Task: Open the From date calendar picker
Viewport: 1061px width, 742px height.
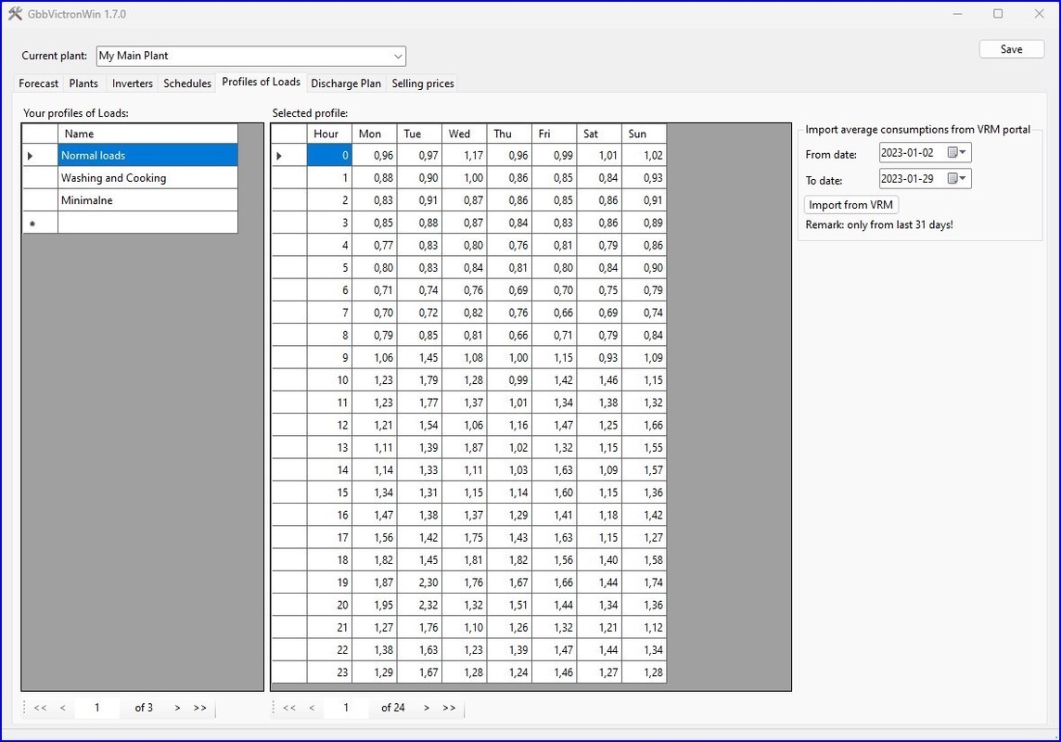Action: tap(952, 153)
